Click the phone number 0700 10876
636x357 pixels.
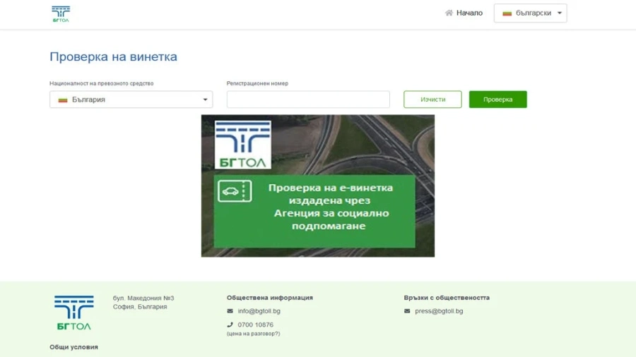[x=256, y=325]
